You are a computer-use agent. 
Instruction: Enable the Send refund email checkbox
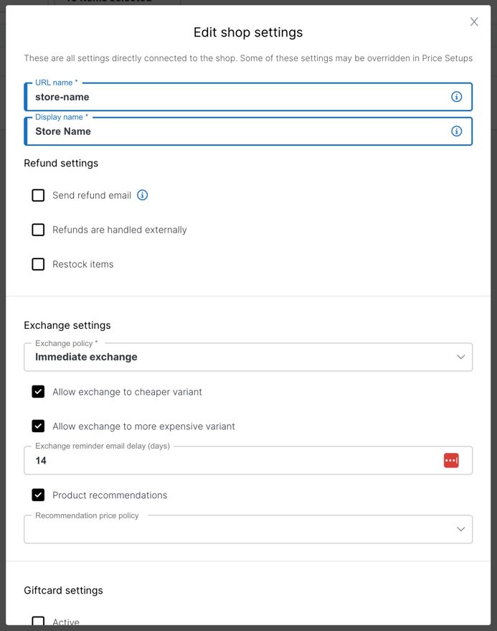(x=38, y=195)
